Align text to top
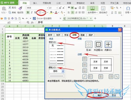Viewport: 131px width, 100px height. [x=69, y=8]
